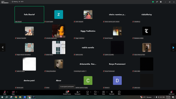Open the View layout grid icon
This screenshot has width=176, height=99.
coord(161,2)
